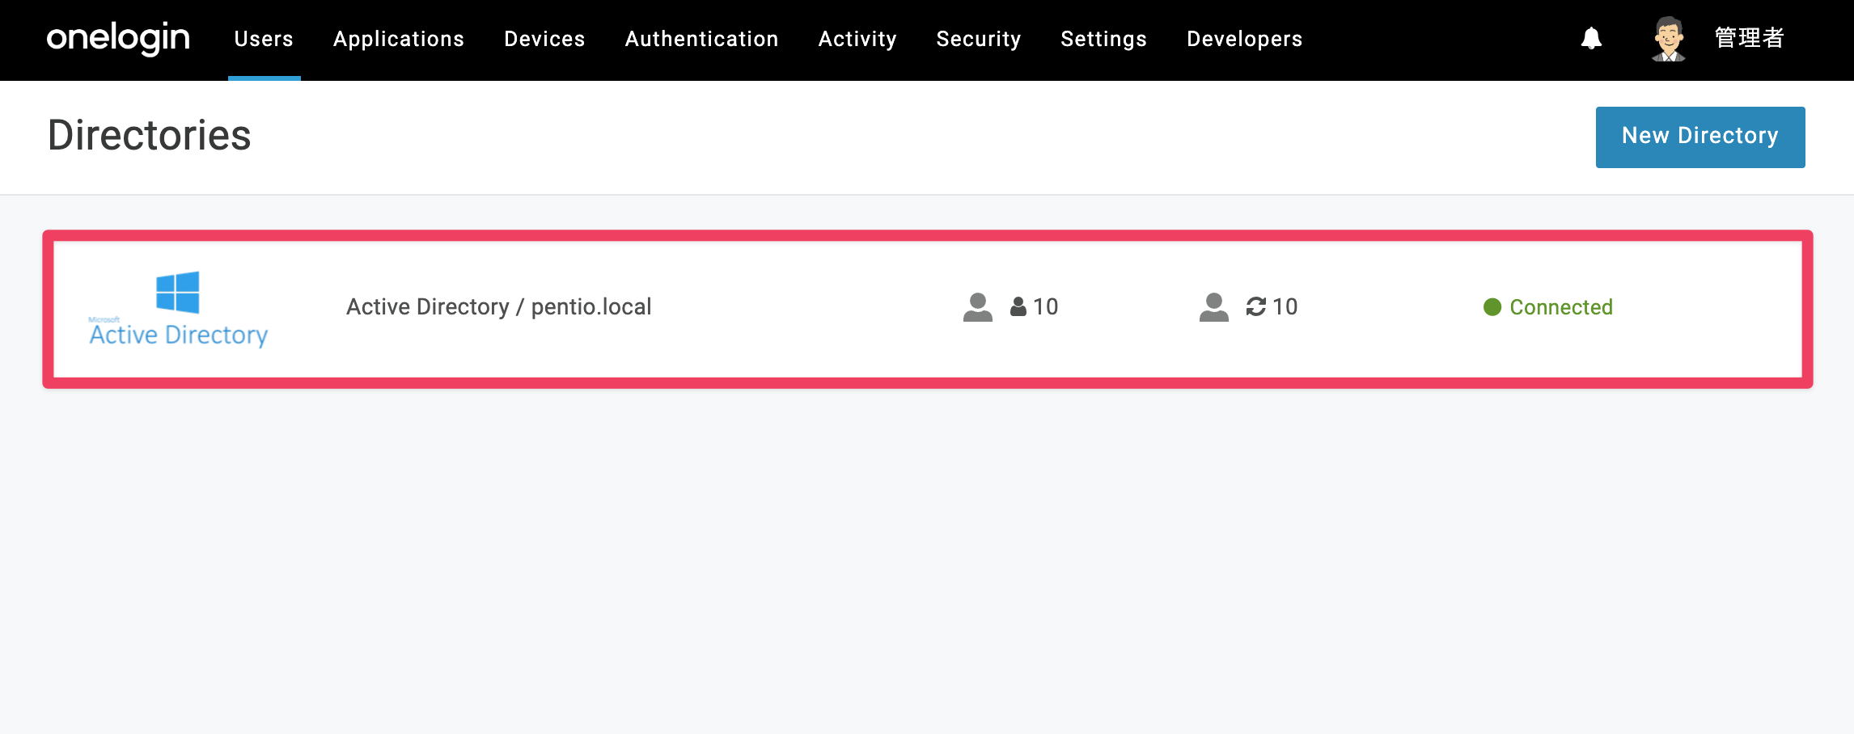Viewport: 1854px width, 734px height.
Task: Open the notifications bell
Action: (1591, 38)
